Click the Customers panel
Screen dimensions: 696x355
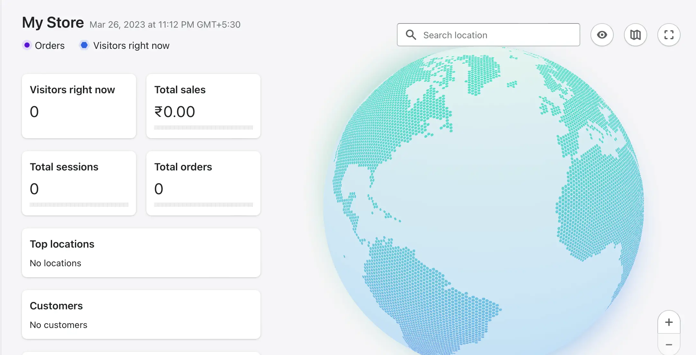click(x=141, y=314)
